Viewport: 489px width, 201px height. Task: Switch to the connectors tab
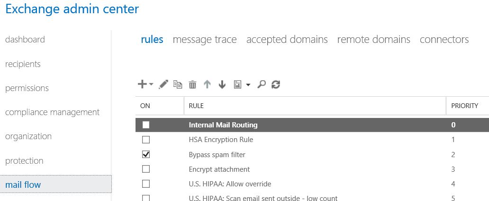point(444,40)
